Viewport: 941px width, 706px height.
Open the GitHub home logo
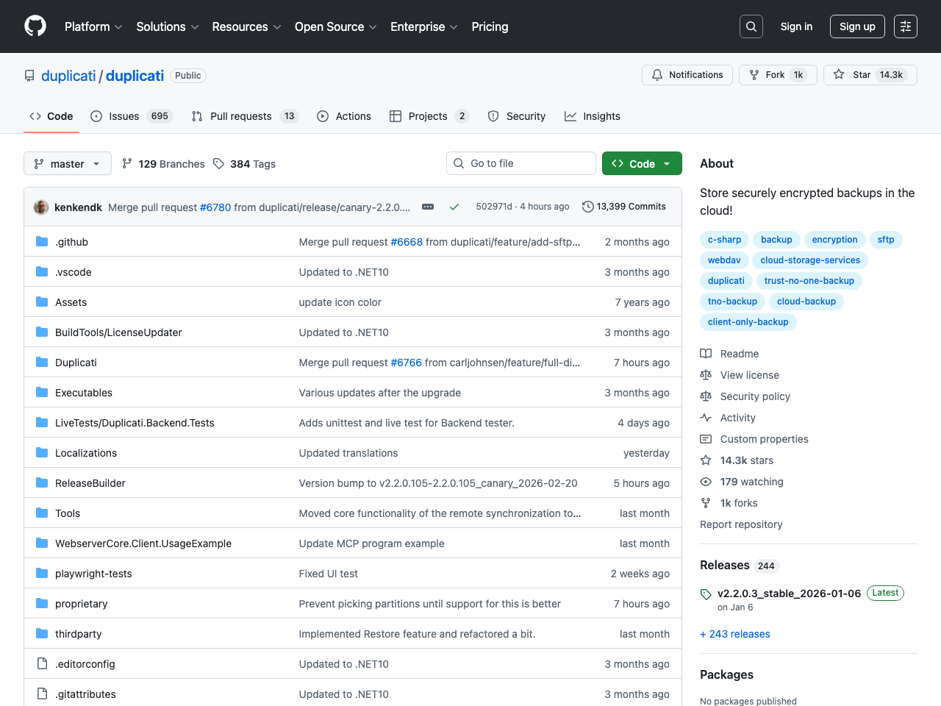click(35, 26)
